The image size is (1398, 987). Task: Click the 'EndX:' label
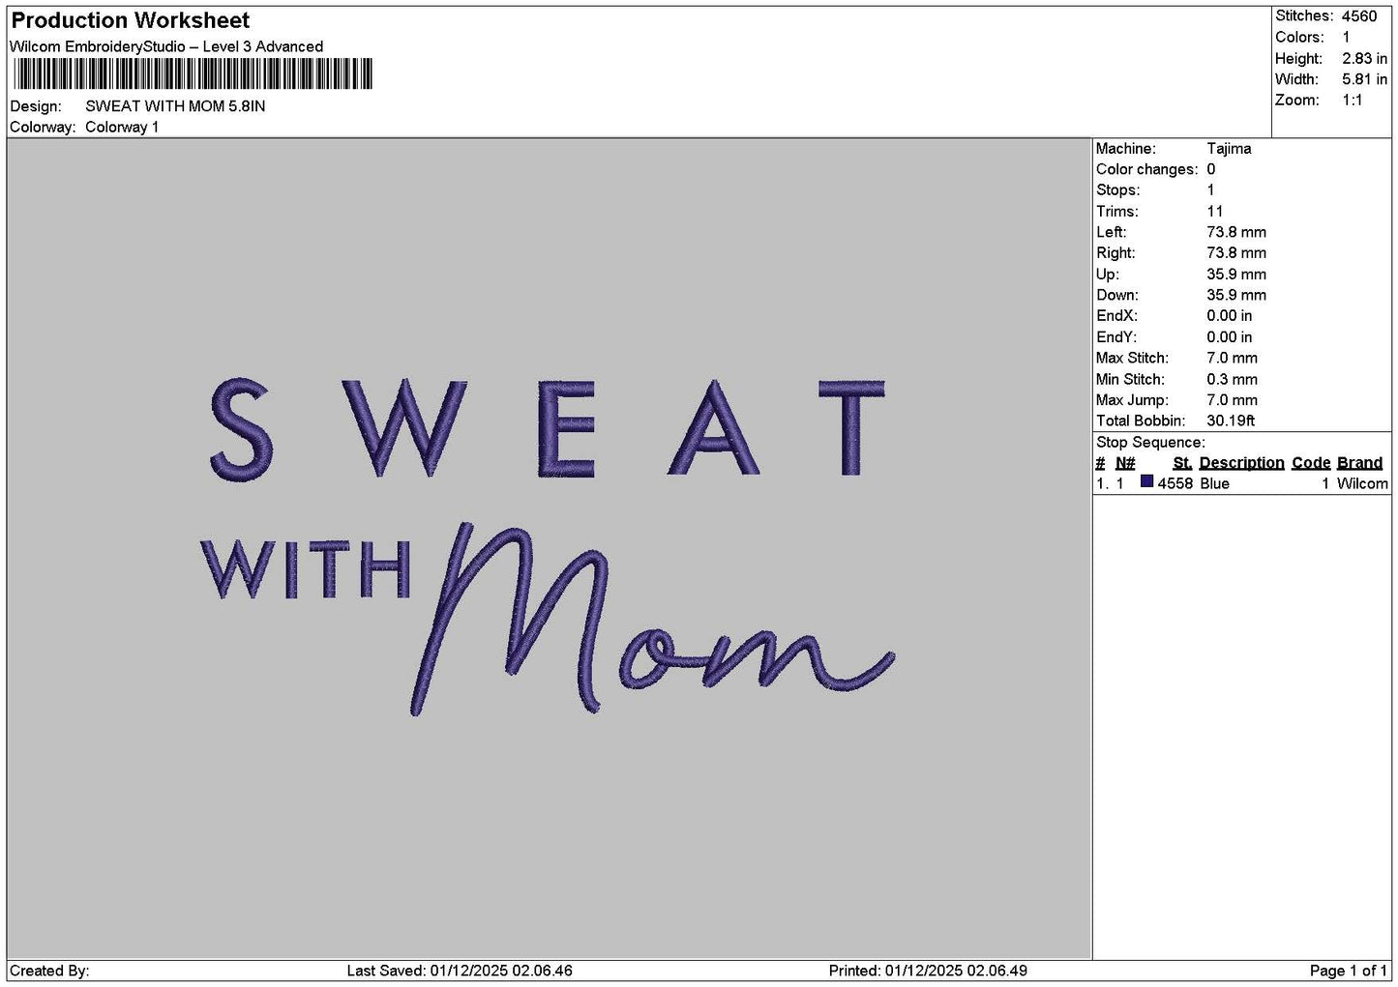pos(1116,316)
